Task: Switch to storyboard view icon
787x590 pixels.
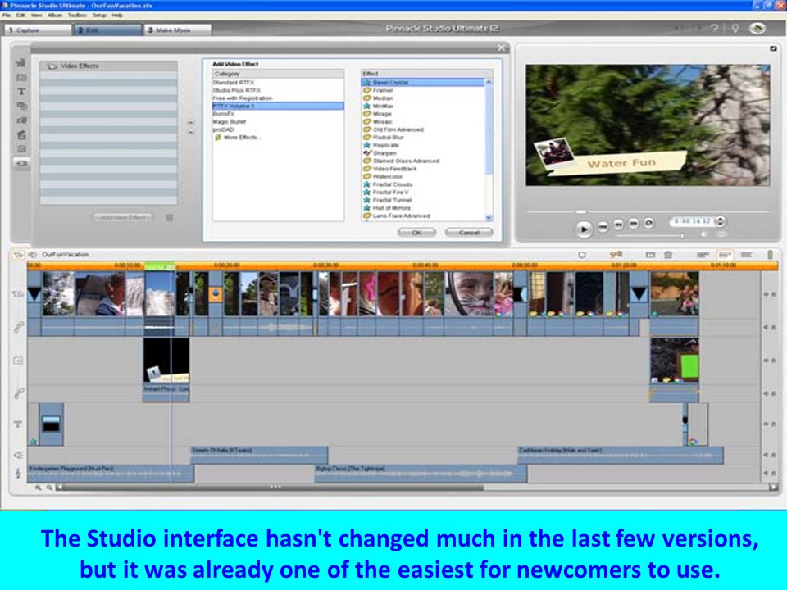Action: (703, 255)
